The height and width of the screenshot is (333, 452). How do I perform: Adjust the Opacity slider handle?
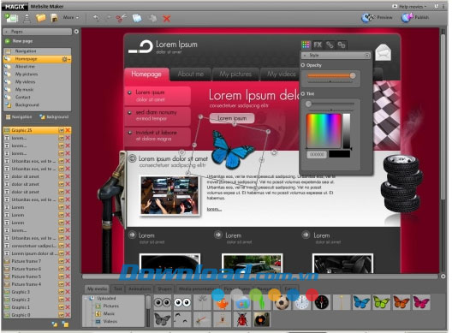pyautogui.click(x=352, y=76)
